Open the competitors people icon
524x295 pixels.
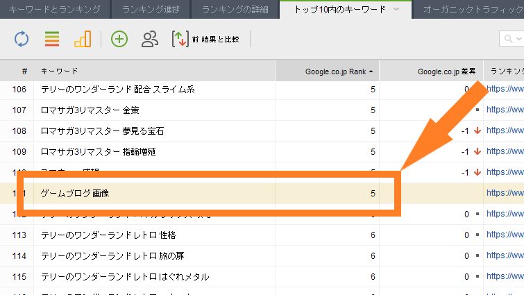click(x=150, y=39)
